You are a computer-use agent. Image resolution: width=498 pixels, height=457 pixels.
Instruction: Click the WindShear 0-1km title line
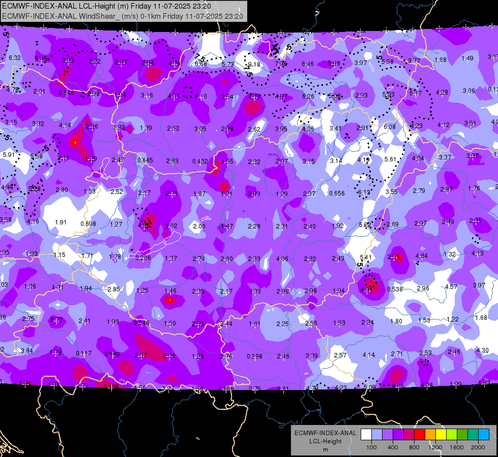point(122,16)
